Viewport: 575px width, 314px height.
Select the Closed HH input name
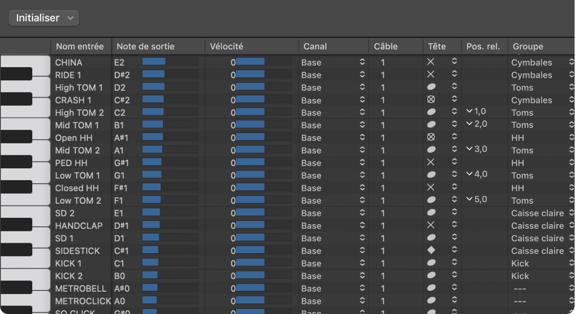(x=76, y=188)
